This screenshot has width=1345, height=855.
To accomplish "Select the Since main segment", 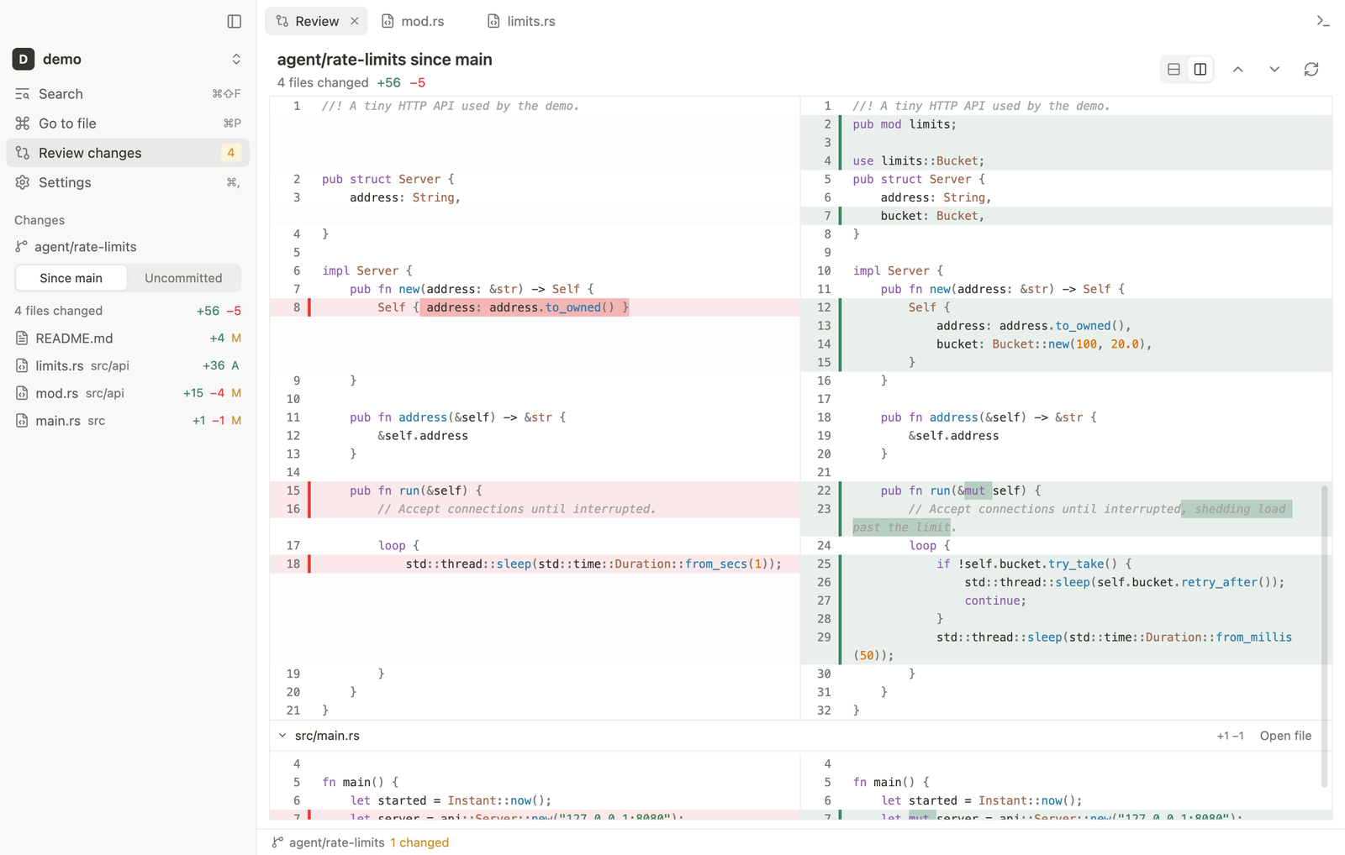I will (71, 278).
